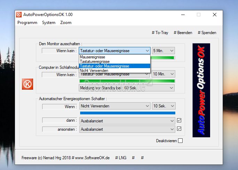Click the dann label field
Image resolution: width=238 pixels, height=170 pixels.
coord(60,120)
